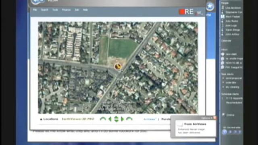Rotate map left with curved green arrow
Viewport: 258px width, 145px height.
click(x=103, y=119)
